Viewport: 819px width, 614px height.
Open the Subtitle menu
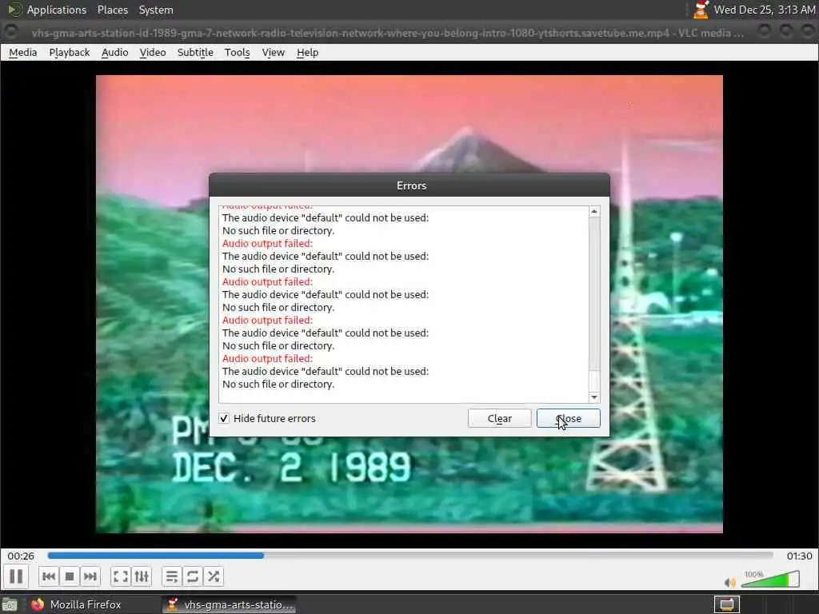coord(195,52)
